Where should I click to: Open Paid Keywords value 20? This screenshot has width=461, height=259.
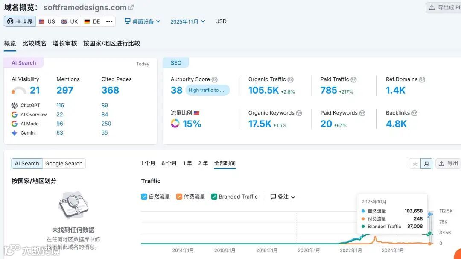[x=326, y=124]
